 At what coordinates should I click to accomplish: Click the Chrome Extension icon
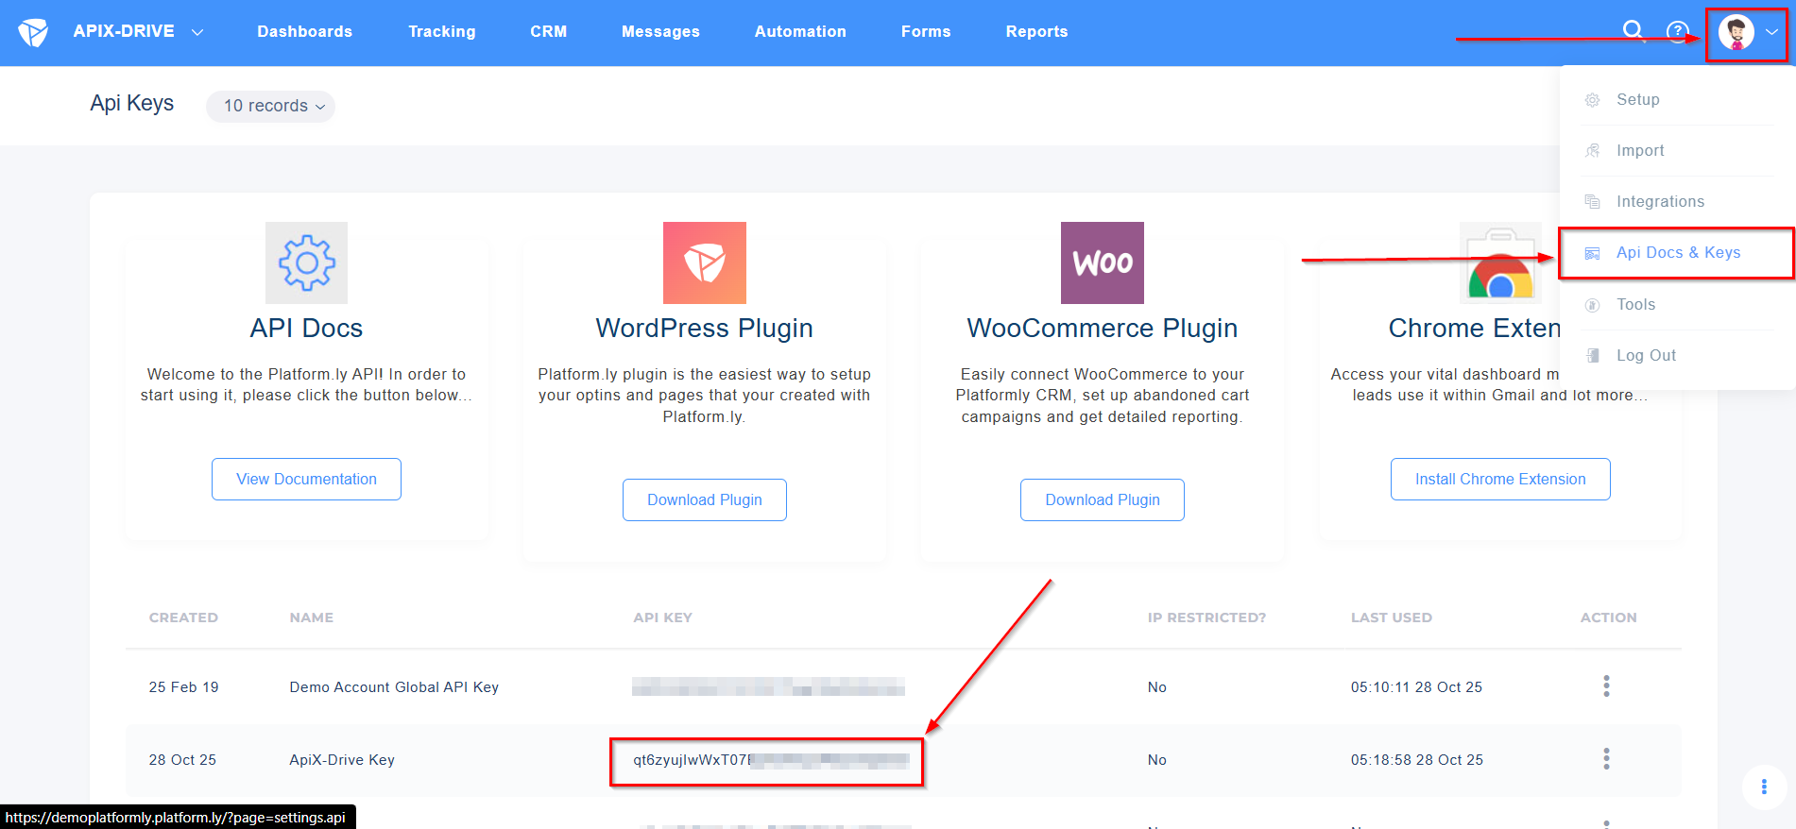1500,262
